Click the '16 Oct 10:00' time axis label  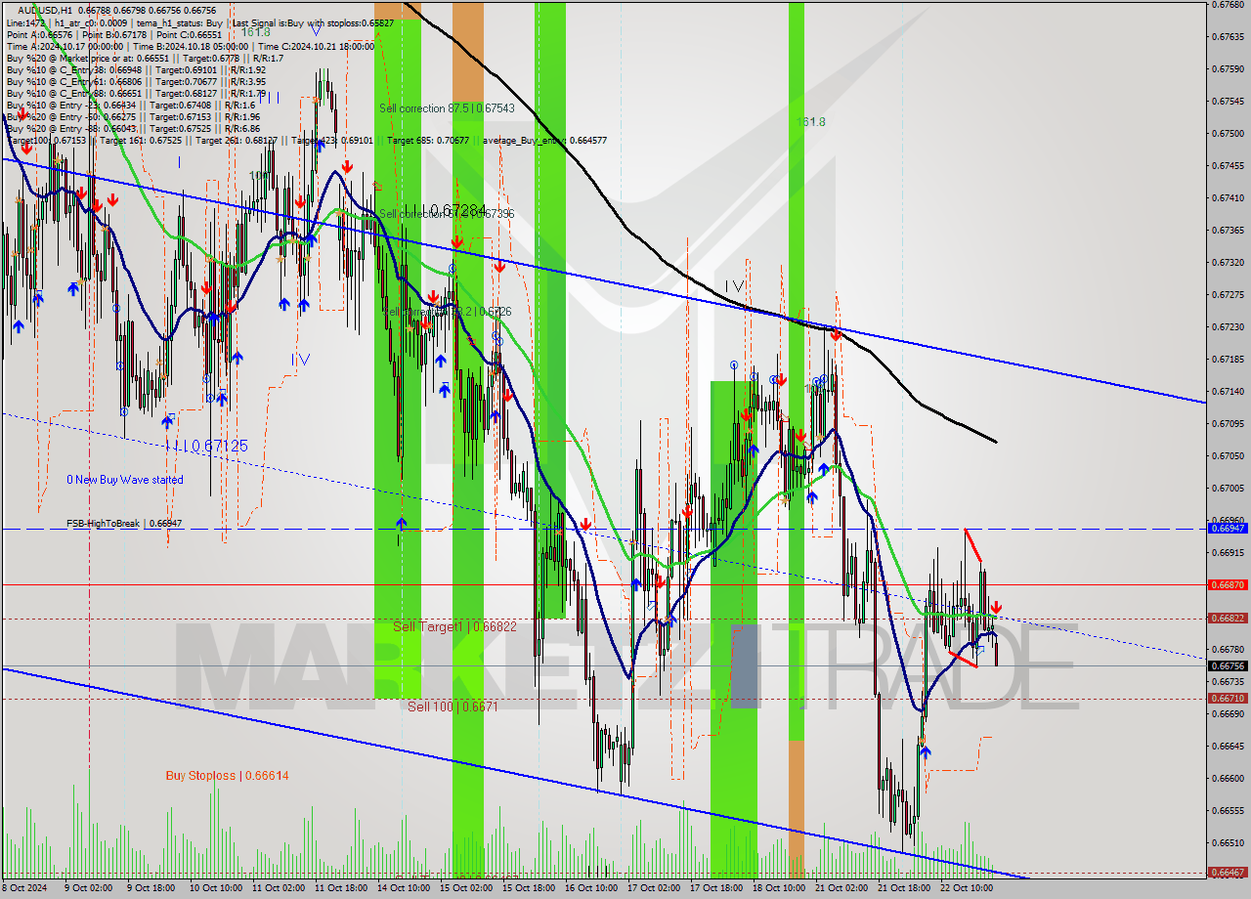click(x=591, y=889)
